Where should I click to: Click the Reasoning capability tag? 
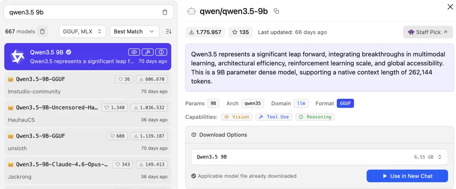pyautogui.click(x=315, y=117)
